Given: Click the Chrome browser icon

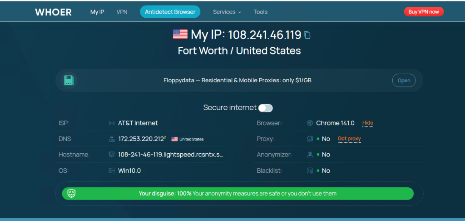Looking at the screenshot, I should point(310,123).
